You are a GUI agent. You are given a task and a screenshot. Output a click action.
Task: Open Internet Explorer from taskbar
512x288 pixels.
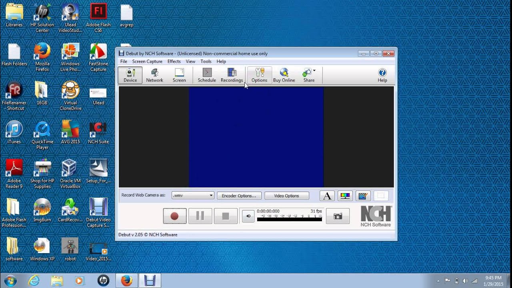[x=34, y=281]
